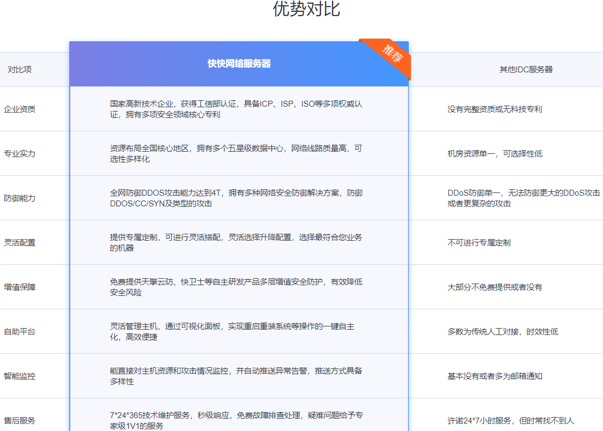603x431 pixels.
Task: Click the 自助平台 row label
Action: tap(20, 331)
